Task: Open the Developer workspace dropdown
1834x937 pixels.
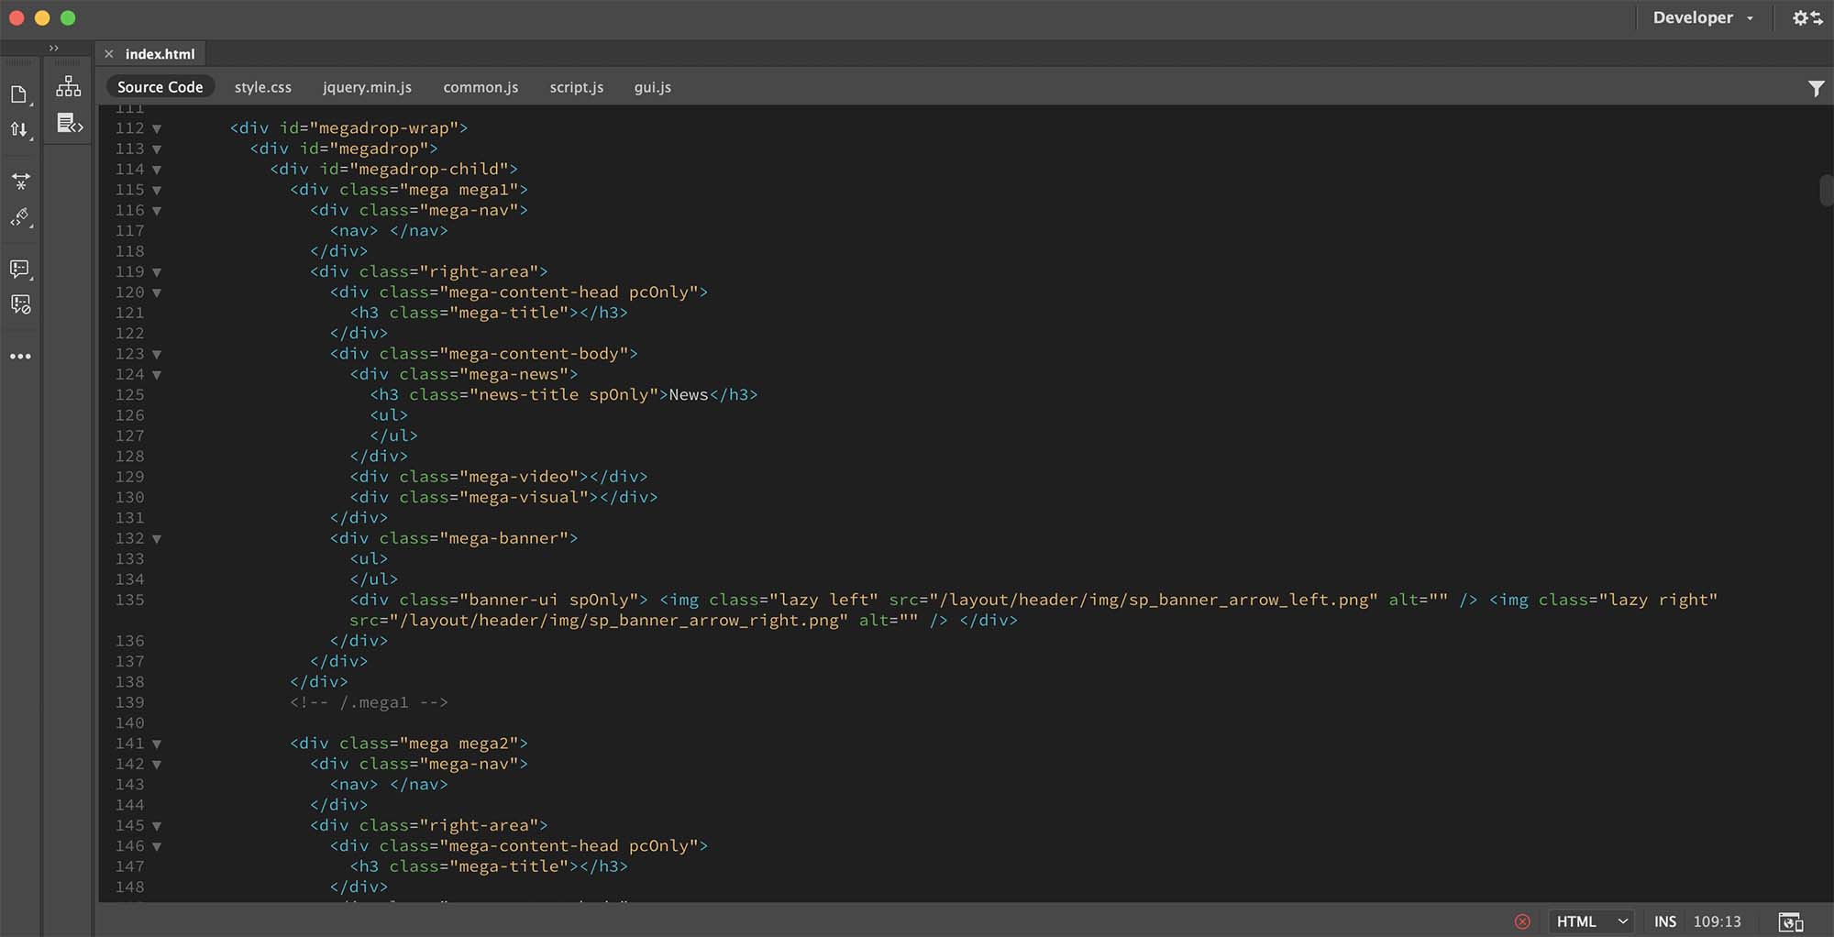Action: pyautogui.click(x=1703, y=17)
